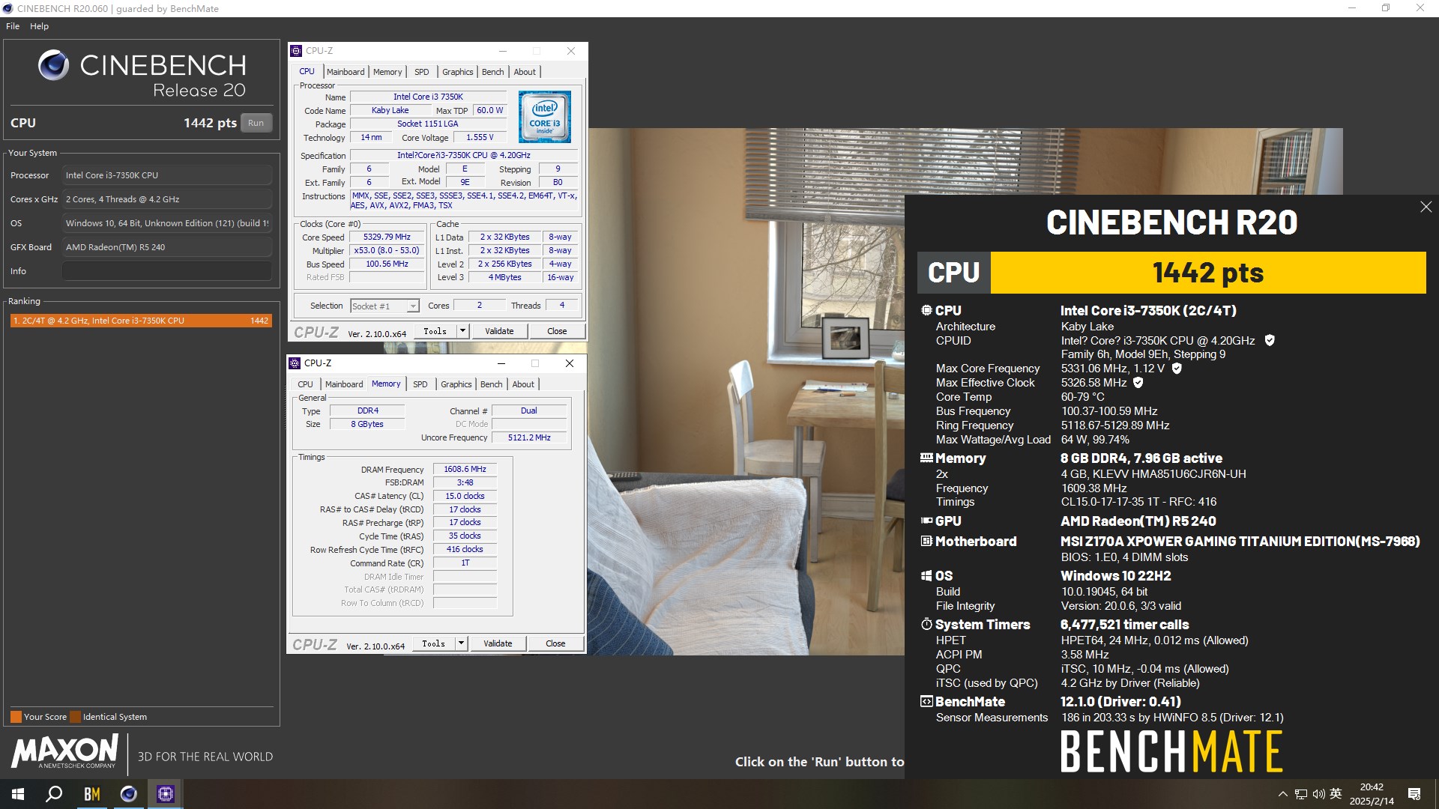This screenshot has height=809, width=1439.
Task: Open the Help menu
Action: pos(39,26)
